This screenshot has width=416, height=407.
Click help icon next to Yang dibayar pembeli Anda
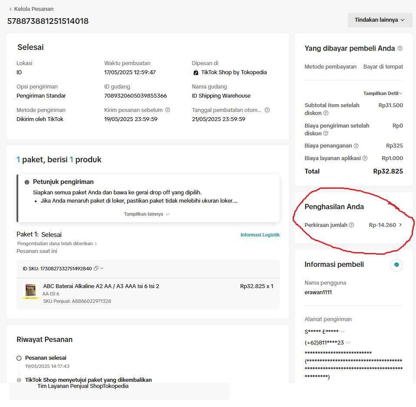coord(400,48)
